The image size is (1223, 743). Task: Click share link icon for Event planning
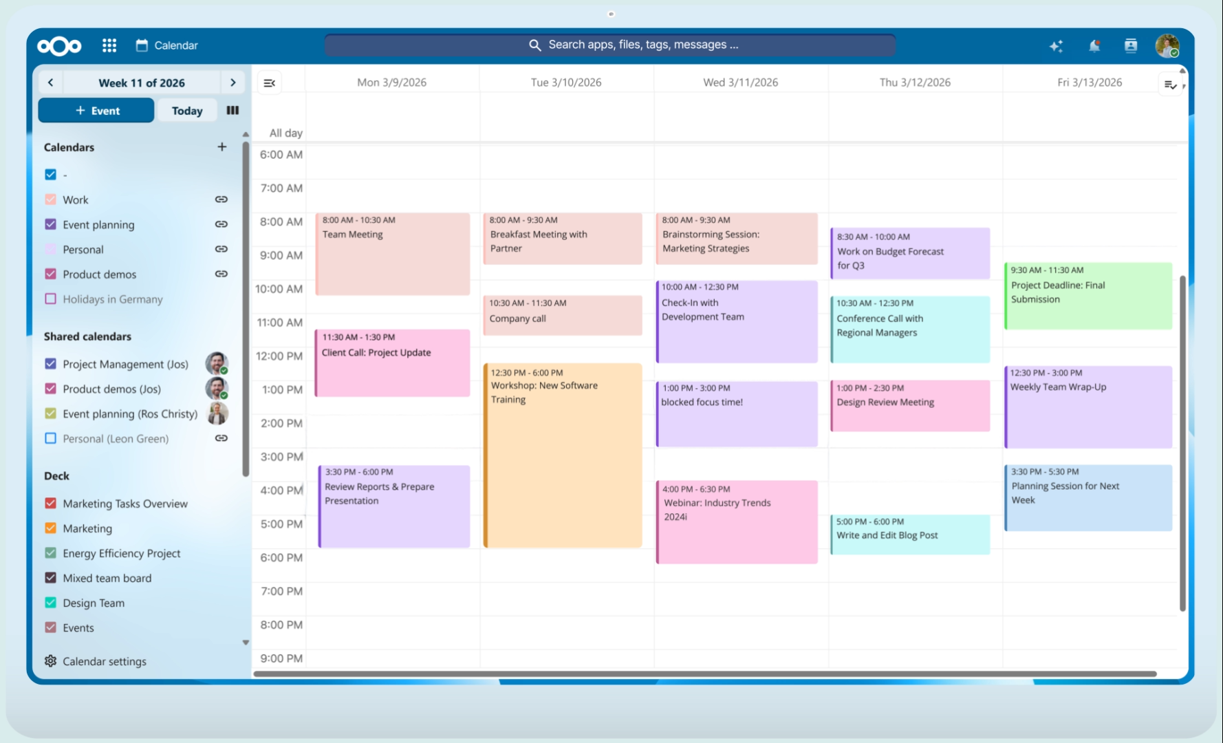tap(221, 224)
